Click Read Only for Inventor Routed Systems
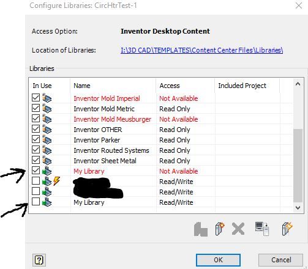Image resolution: width=308 pixels, height=269 pixels. [x=175, y=150]
